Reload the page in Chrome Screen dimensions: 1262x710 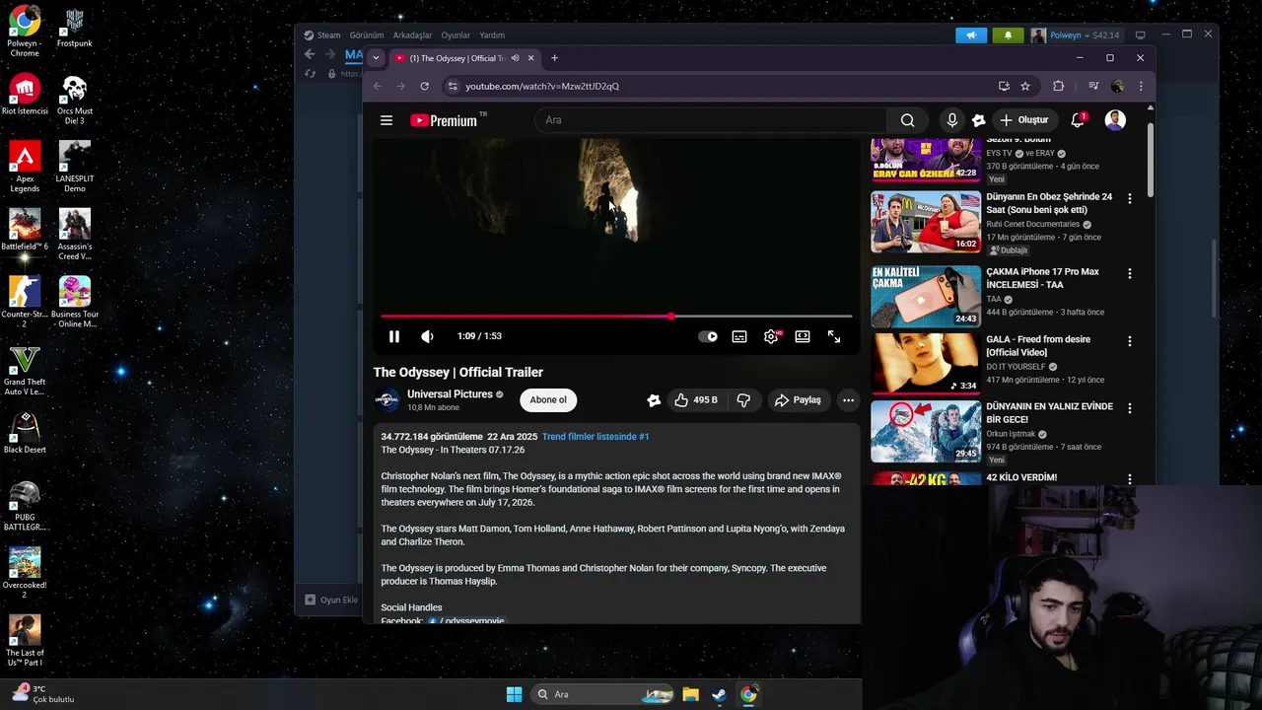pos(425,86)
